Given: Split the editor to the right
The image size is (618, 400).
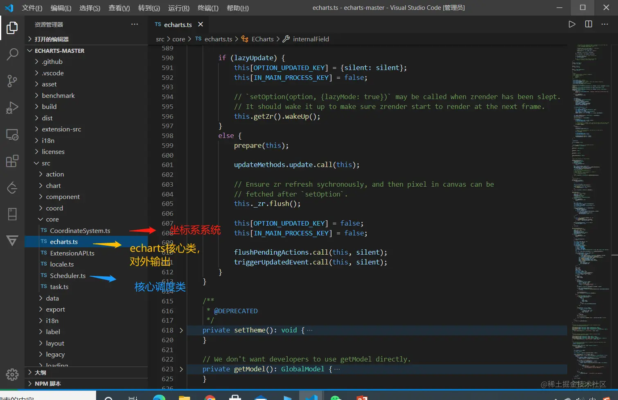Looking at the screenshot, I should pyautogui.click(x=589, y=24).
